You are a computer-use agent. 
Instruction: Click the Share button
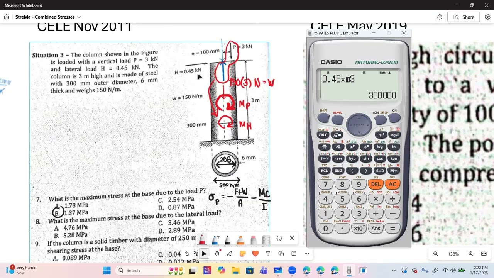click(464, 17)
